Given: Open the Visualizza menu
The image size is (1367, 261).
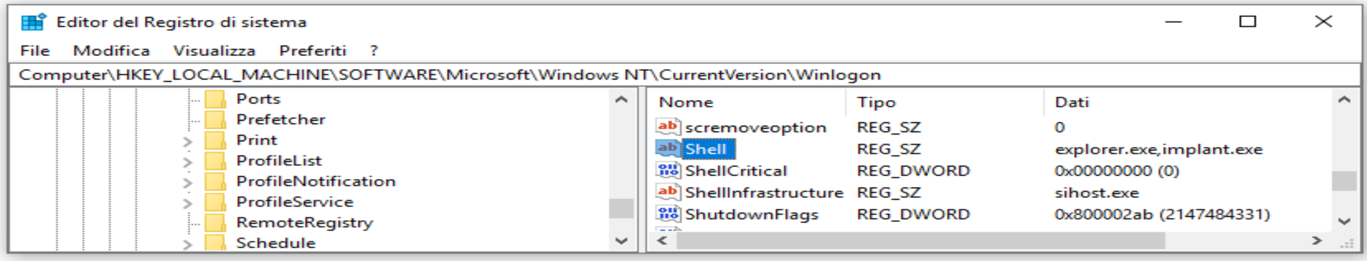Looking at the screenshot, I should tap(214, 51).
